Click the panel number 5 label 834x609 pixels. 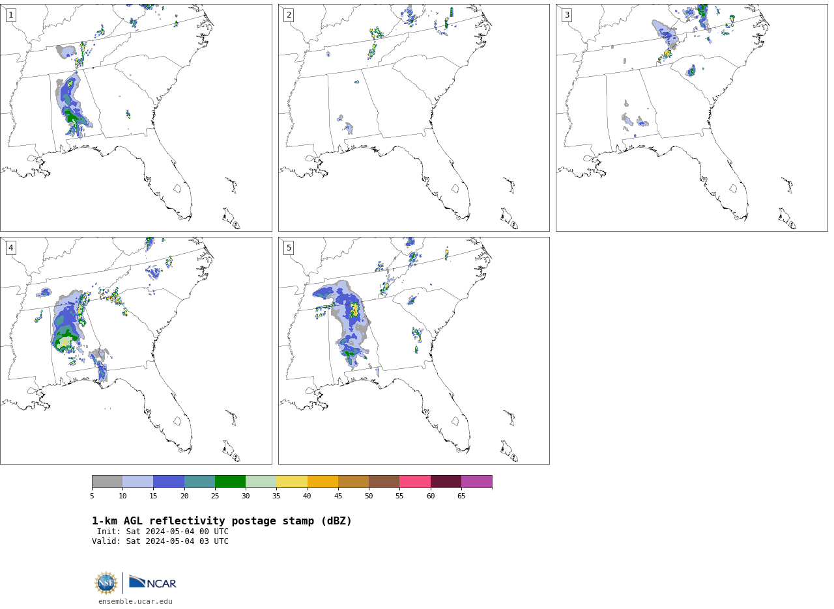tap(289, 248)
